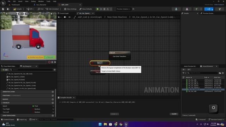Collapse the Variables section
Screen dimensions: 226x127
click(x=1, y=103)
